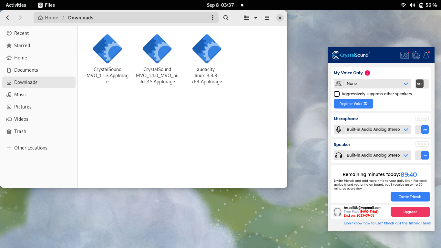Open Recent in Files sidebar
441x248 pixels.
(x=39, y=33)
